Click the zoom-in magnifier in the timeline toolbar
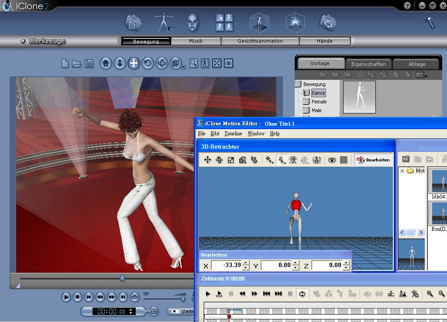Viewport: 447px width, 322px height. coord(429,294)
